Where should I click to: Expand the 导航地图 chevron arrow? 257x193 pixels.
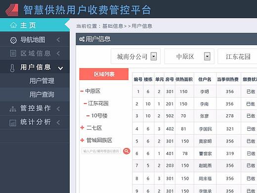click(x=58, y=40)
